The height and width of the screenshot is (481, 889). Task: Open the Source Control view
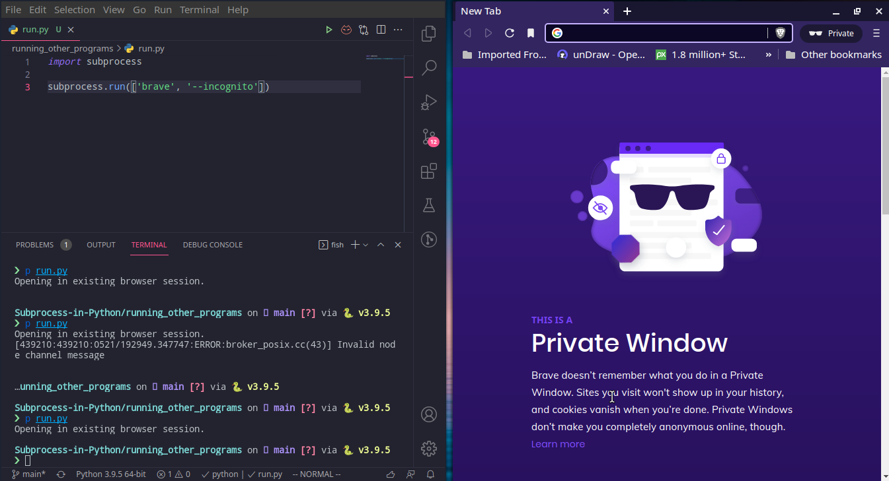click(x=429, y=137)
